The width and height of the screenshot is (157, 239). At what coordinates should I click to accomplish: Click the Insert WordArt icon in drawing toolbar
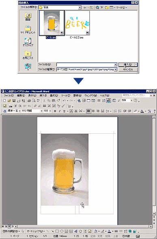click(76, 231)
